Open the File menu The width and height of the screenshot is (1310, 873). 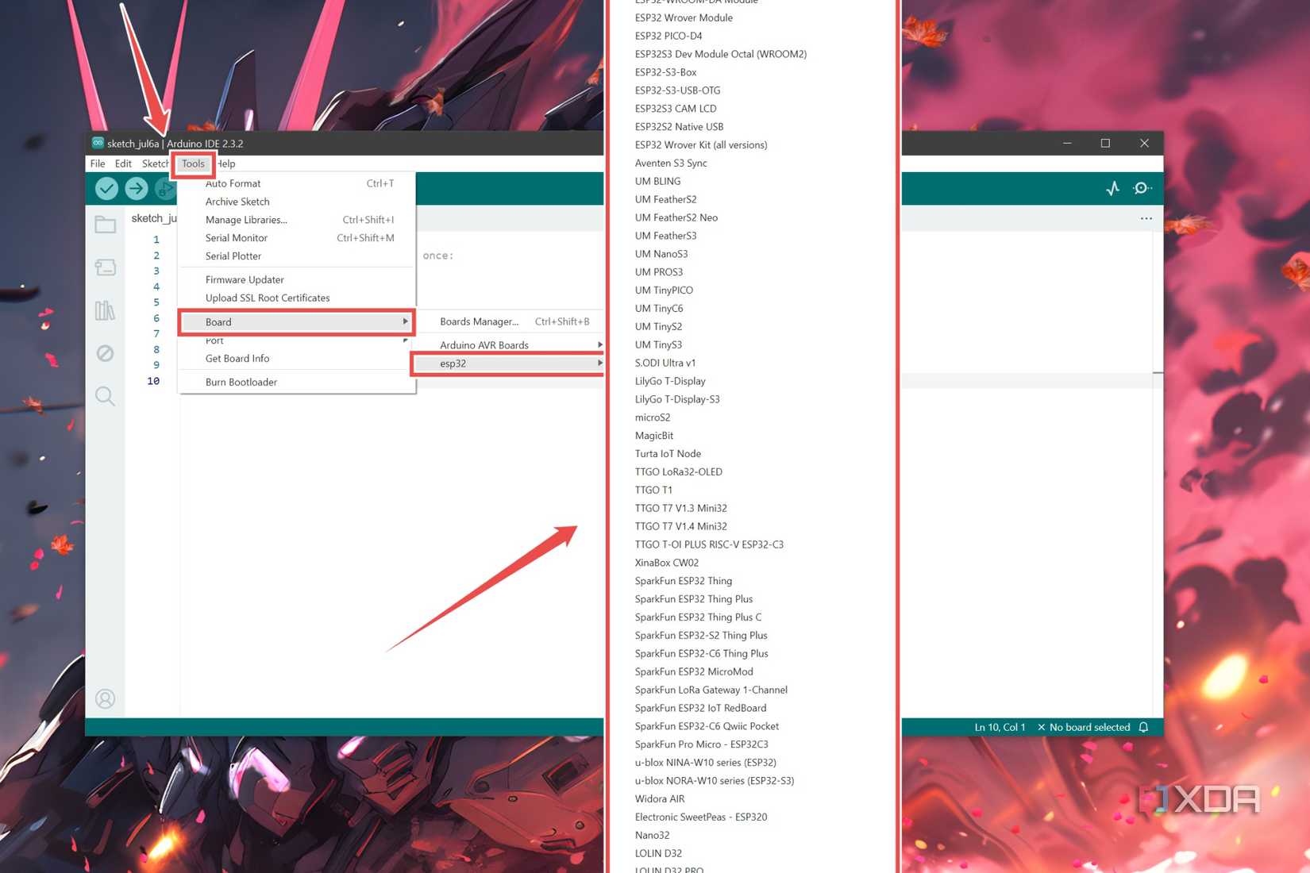coord(98,163)
